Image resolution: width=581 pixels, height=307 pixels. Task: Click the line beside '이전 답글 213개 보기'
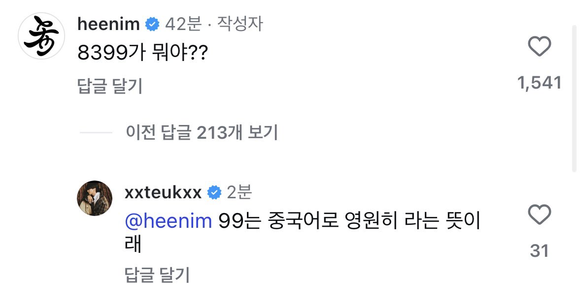(96, 132)
